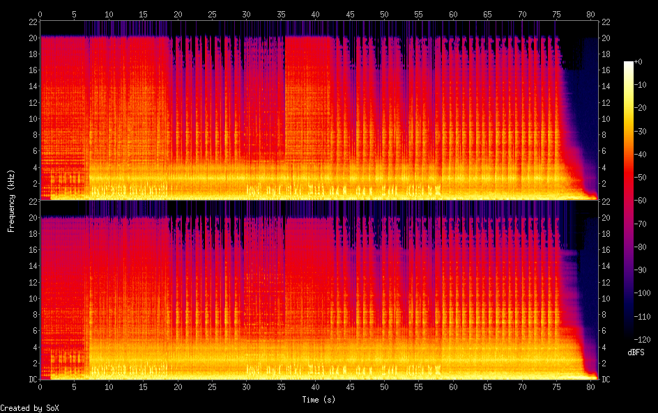Image resolution: width=658 pixels, height=413 pixels.
Task: Click the dBFS color gradient bar
Action: point(628,201)
